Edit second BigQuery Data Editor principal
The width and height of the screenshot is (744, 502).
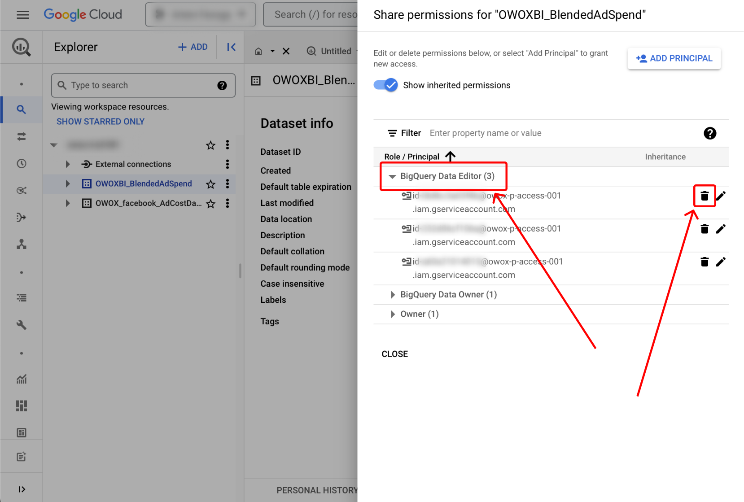pyautogui.click(x=721, y=229)
